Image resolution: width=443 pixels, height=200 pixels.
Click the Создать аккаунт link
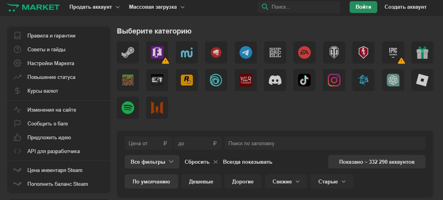[405, 7]
